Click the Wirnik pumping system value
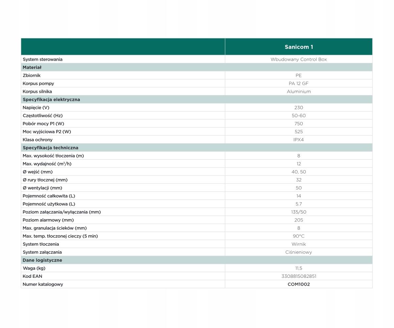This screenshot has height=328, width=394. (298, 244)
